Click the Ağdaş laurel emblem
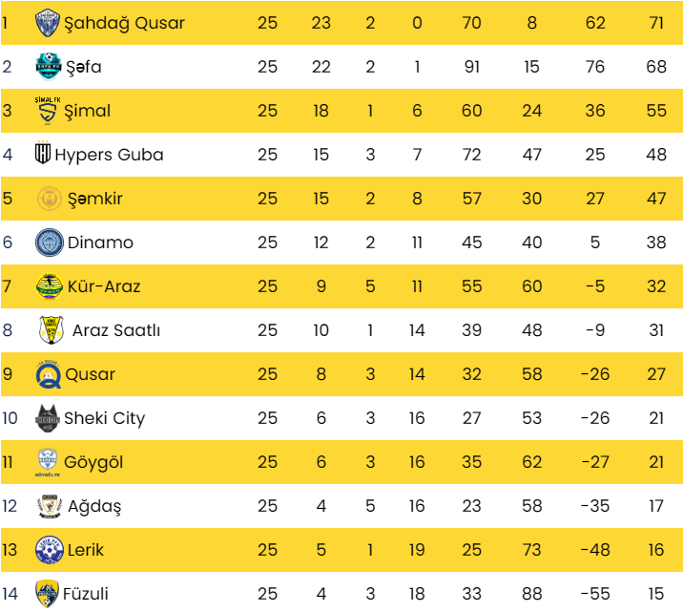 coord(50,506)
